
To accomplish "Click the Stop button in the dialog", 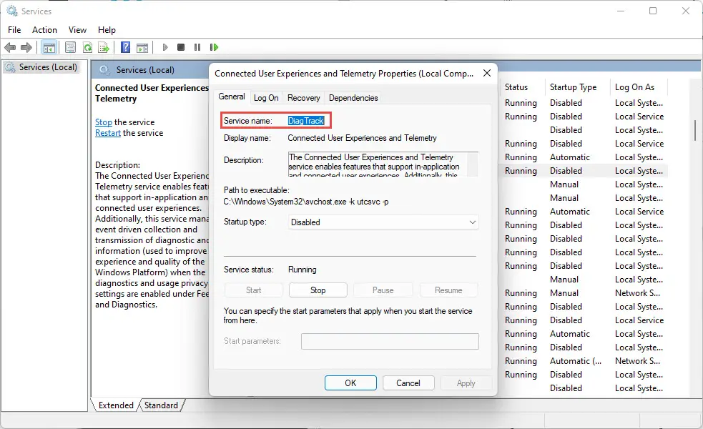I will click(x=318, y=290).
